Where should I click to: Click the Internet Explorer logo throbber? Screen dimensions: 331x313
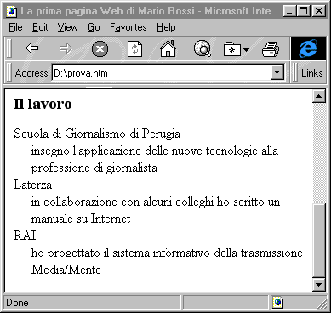[308, 48]
